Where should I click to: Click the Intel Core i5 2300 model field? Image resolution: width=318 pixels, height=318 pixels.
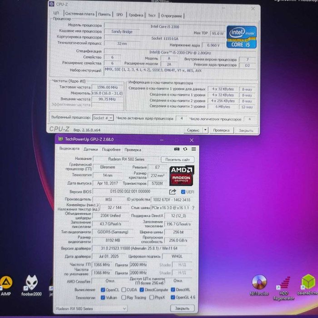(164, 26)
